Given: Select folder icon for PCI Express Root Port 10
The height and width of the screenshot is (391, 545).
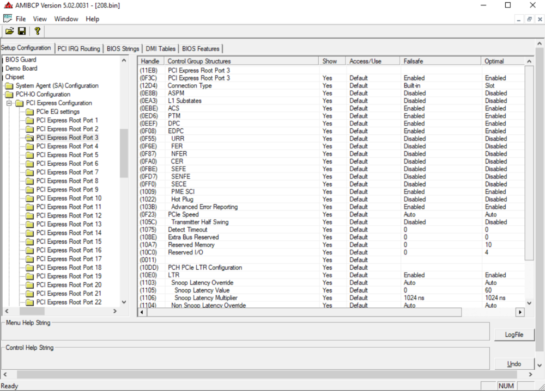Looking at the screenshot, I should click(30, 198).
